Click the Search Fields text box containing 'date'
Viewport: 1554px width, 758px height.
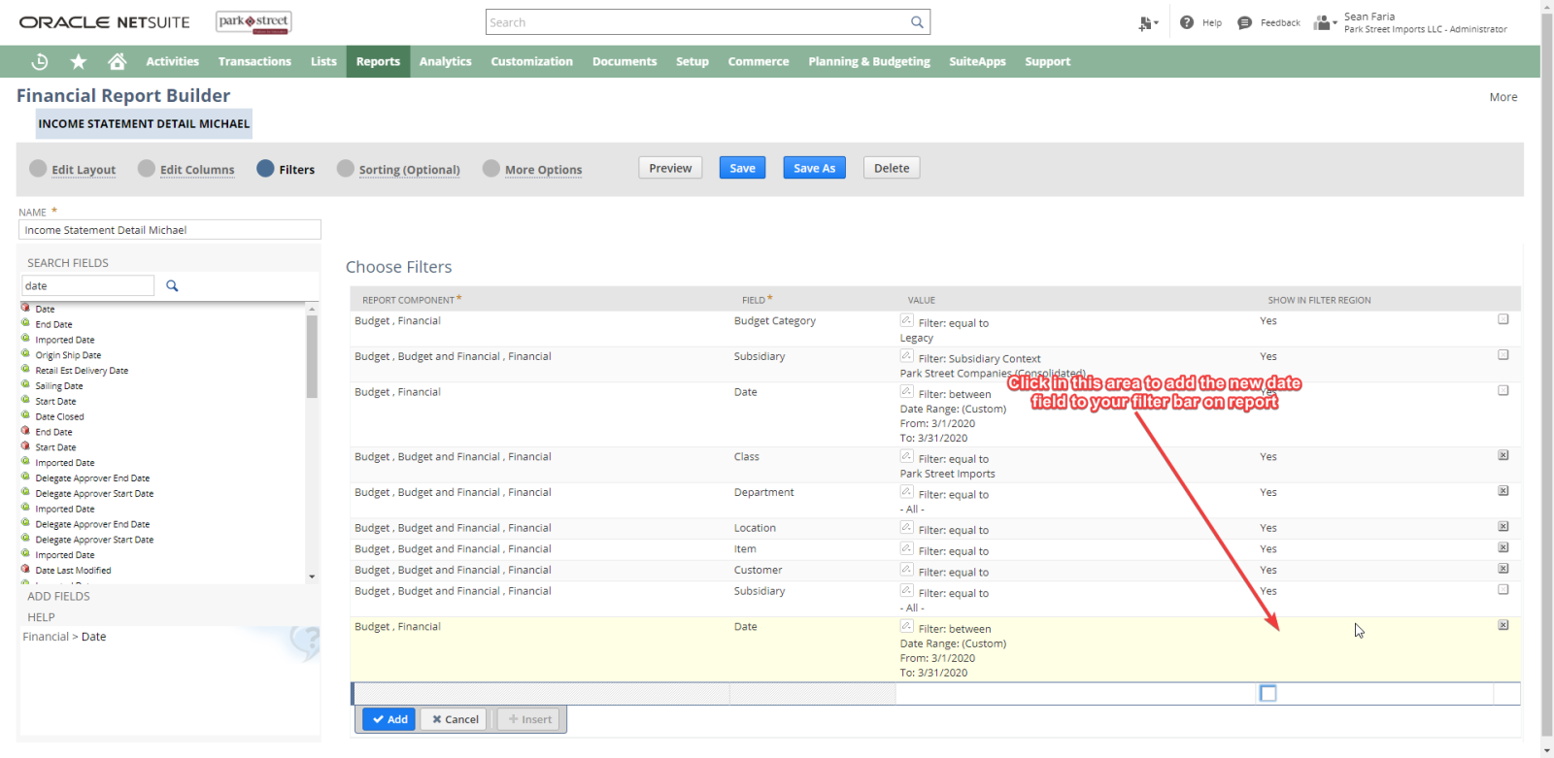click(x=87, y=285)
